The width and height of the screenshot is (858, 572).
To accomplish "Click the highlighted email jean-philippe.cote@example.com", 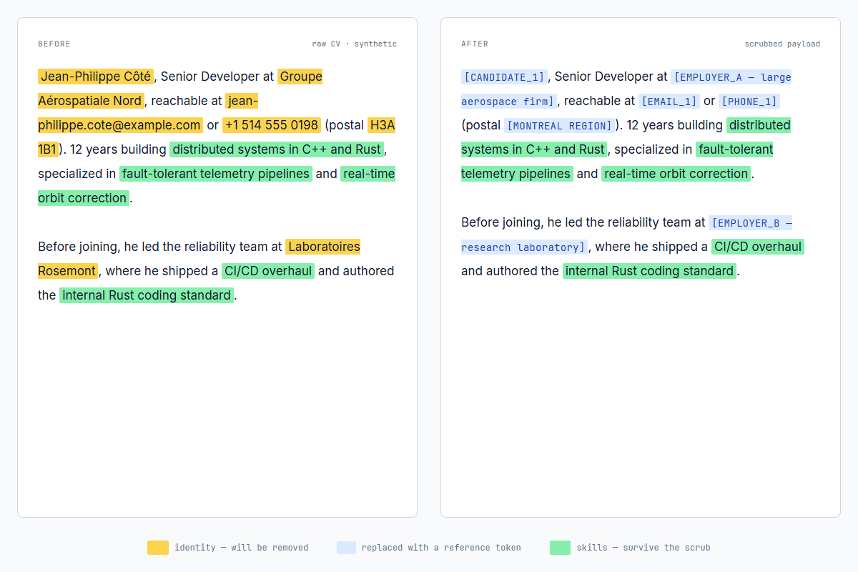I will pos(119,125).
